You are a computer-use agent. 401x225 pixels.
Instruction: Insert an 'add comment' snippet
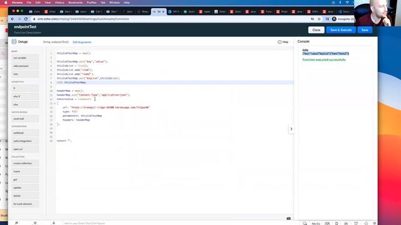tap(25, 66)
